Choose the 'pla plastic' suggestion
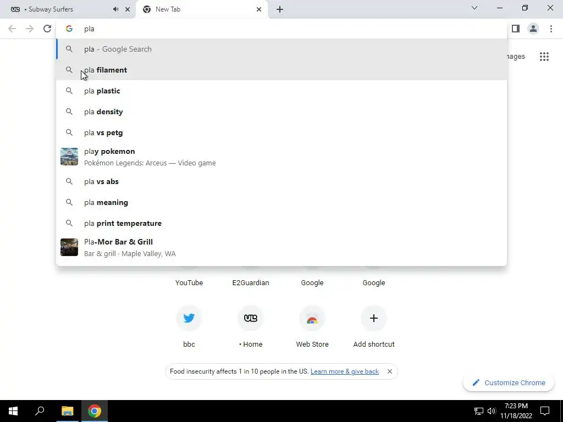Viewport: 563px width, 422px height. [x=281, y=91]
